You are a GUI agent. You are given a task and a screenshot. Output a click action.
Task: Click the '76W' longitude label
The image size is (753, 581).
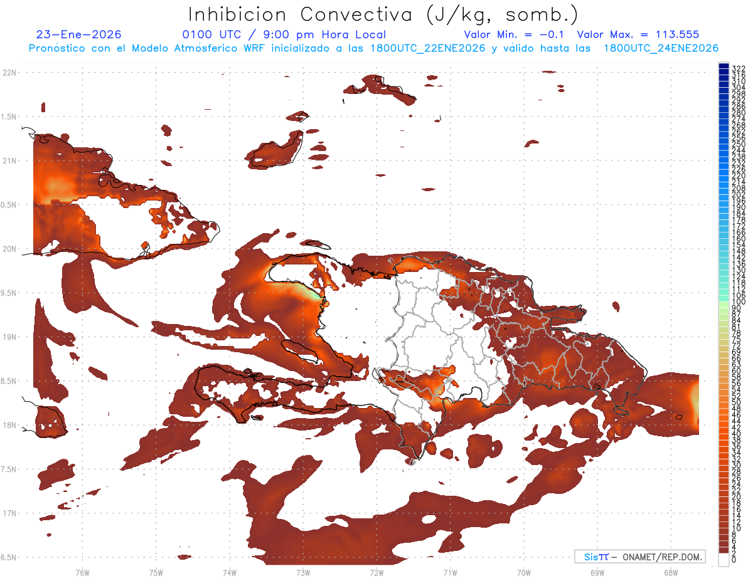click(82, 572)
